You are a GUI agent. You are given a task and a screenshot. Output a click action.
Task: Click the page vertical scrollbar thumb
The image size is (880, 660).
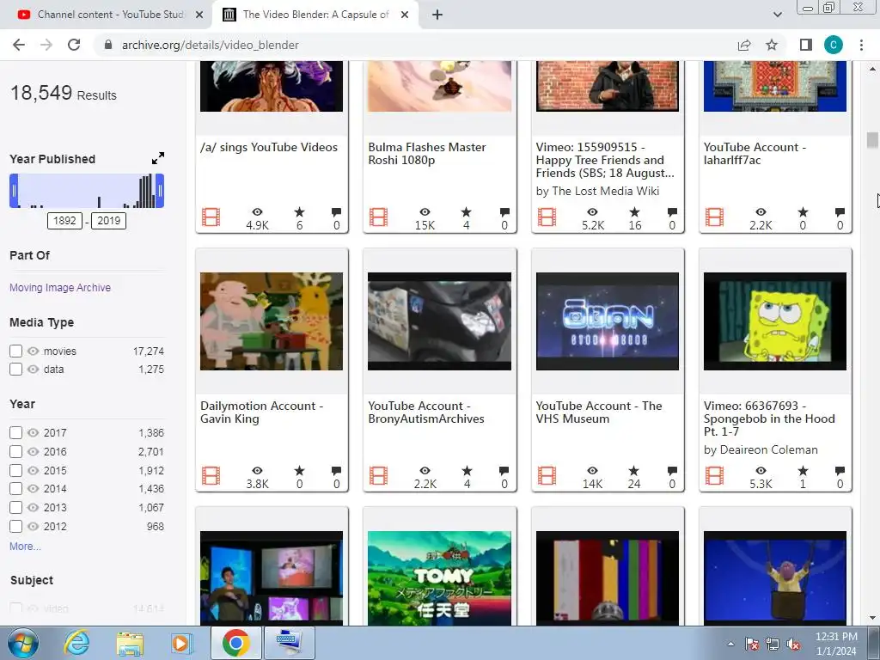871,140
